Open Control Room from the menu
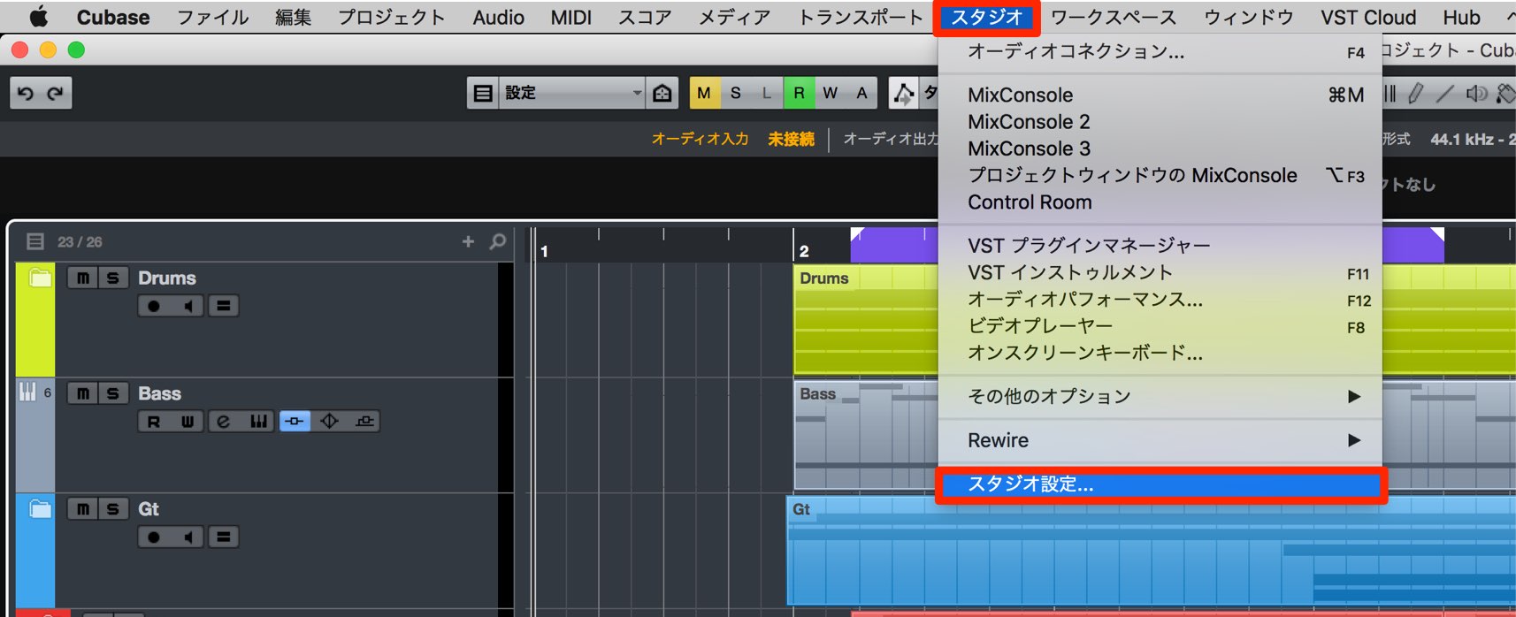The width and height of the screenshot is (1516, 617). [1160, 202]
